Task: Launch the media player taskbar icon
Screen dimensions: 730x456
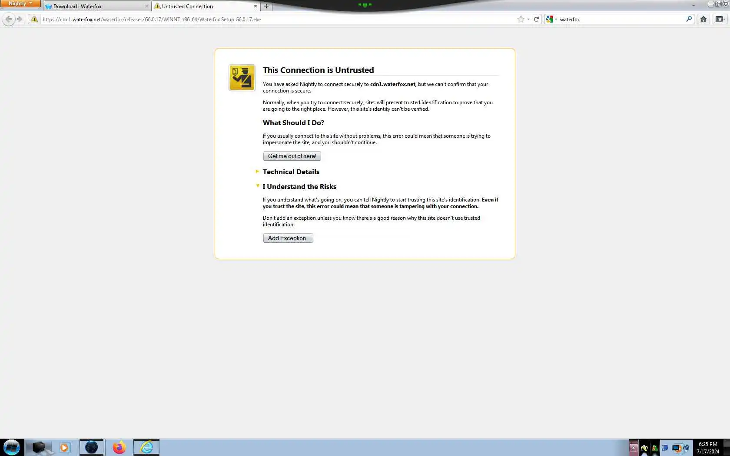Action: [x=64, y=447]
